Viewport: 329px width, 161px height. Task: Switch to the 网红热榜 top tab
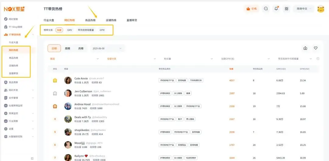point(69,20)
